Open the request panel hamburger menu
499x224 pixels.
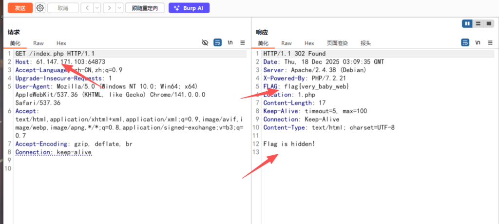tap(243, 43)
